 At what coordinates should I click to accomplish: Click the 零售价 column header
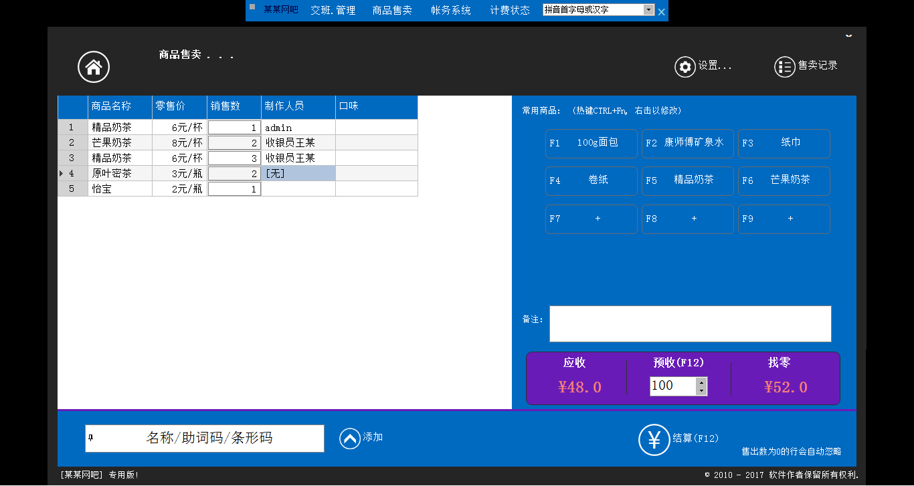coord(179,107)
